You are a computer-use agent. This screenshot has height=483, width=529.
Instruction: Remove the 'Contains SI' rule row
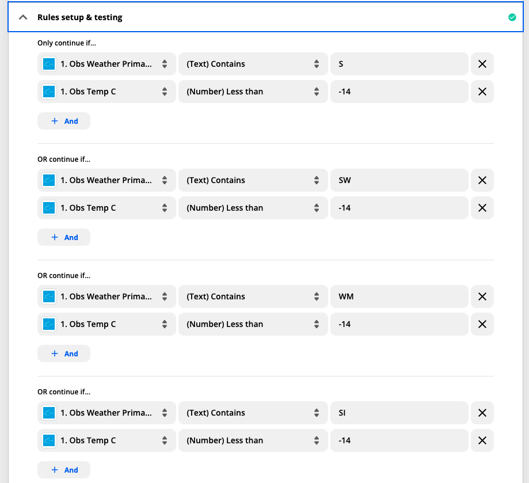pos(482,413)
